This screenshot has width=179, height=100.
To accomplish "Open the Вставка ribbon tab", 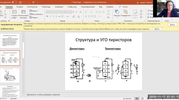I will (x=20, y=7).
